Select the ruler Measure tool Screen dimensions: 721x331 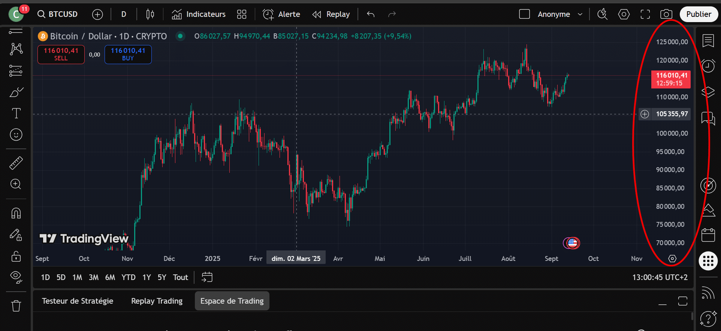coord(16,163)
